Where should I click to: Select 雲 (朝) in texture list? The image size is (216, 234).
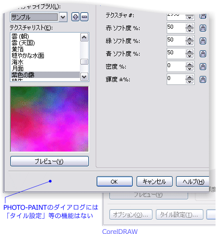pyautogui.click(x=45, y=37)
